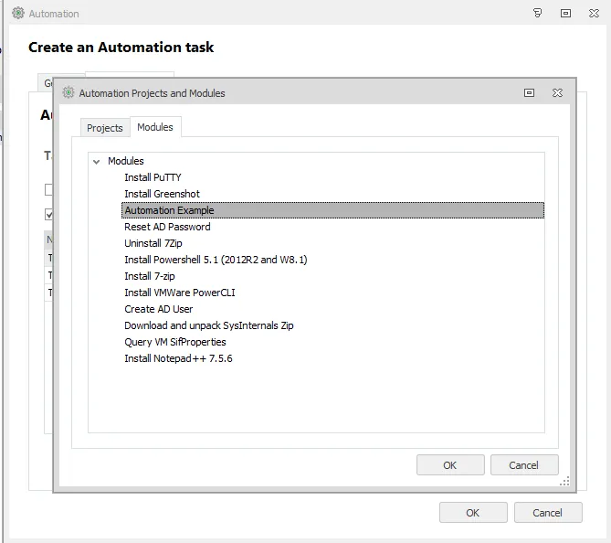
Task: Click the resize grip at dialog corner
Action: coord(565,482)
